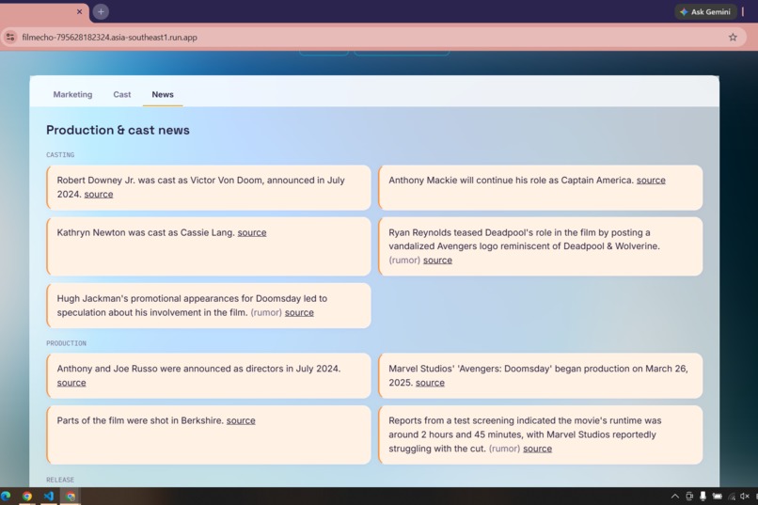Open Microsoft Edge from the taskbar

[6, 496]
